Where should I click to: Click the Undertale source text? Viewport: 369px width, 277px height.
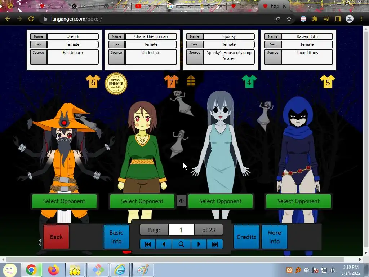click(x=151, y=53)
